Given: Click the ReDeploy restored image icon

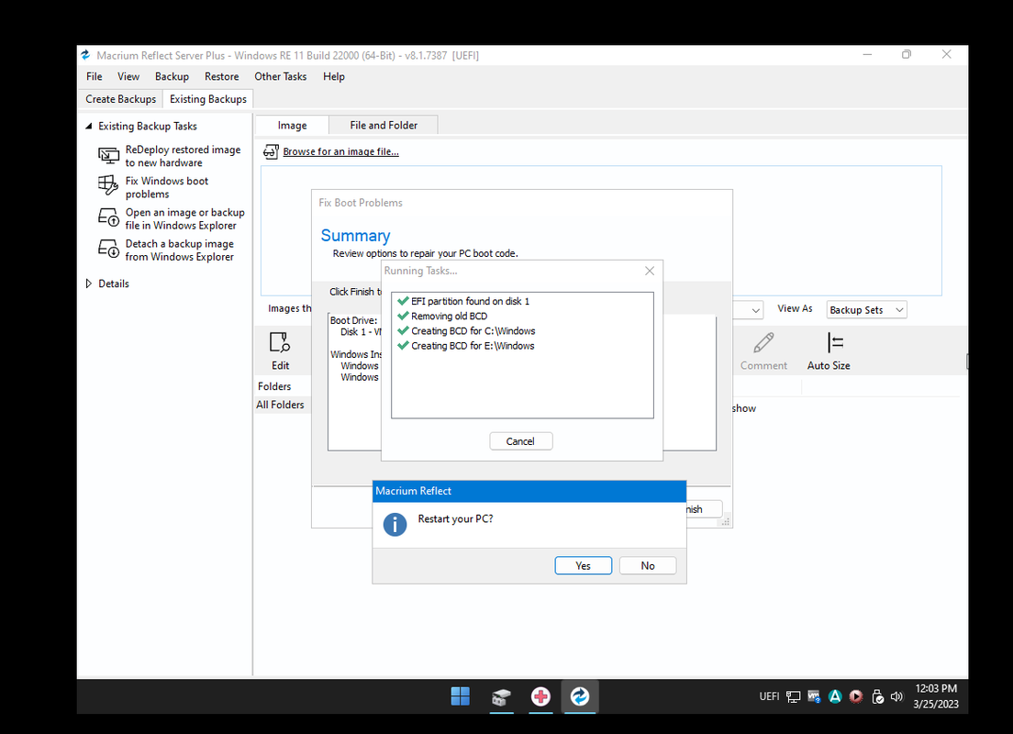Looking at the screenshot, I should pyautogui.click(x=108, y=156).
